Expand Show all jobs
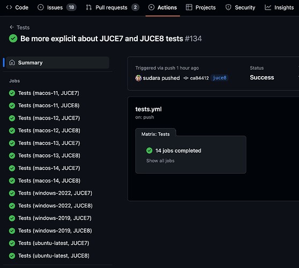This screenshot has height=268, width=299. (x=160, y=161)
